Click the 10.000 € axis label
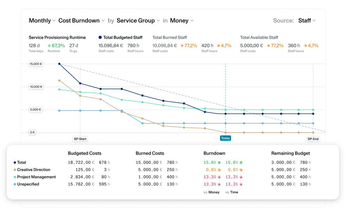This screenshot has width=346, height=217. (x=36, y=87)
